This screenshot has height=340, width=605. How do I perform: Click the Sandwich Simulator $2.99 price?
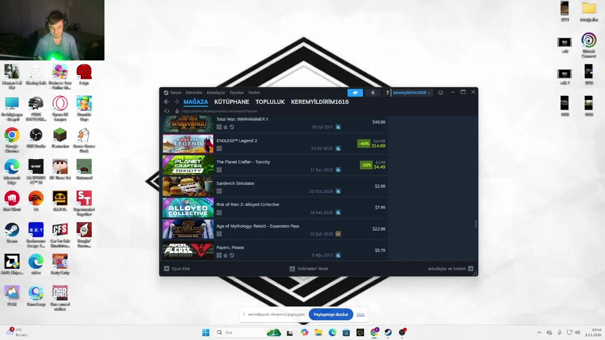pyautogui.click(x=380, y=186)
